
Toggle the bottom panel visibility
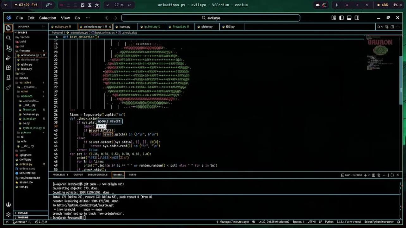pos(349,18)
